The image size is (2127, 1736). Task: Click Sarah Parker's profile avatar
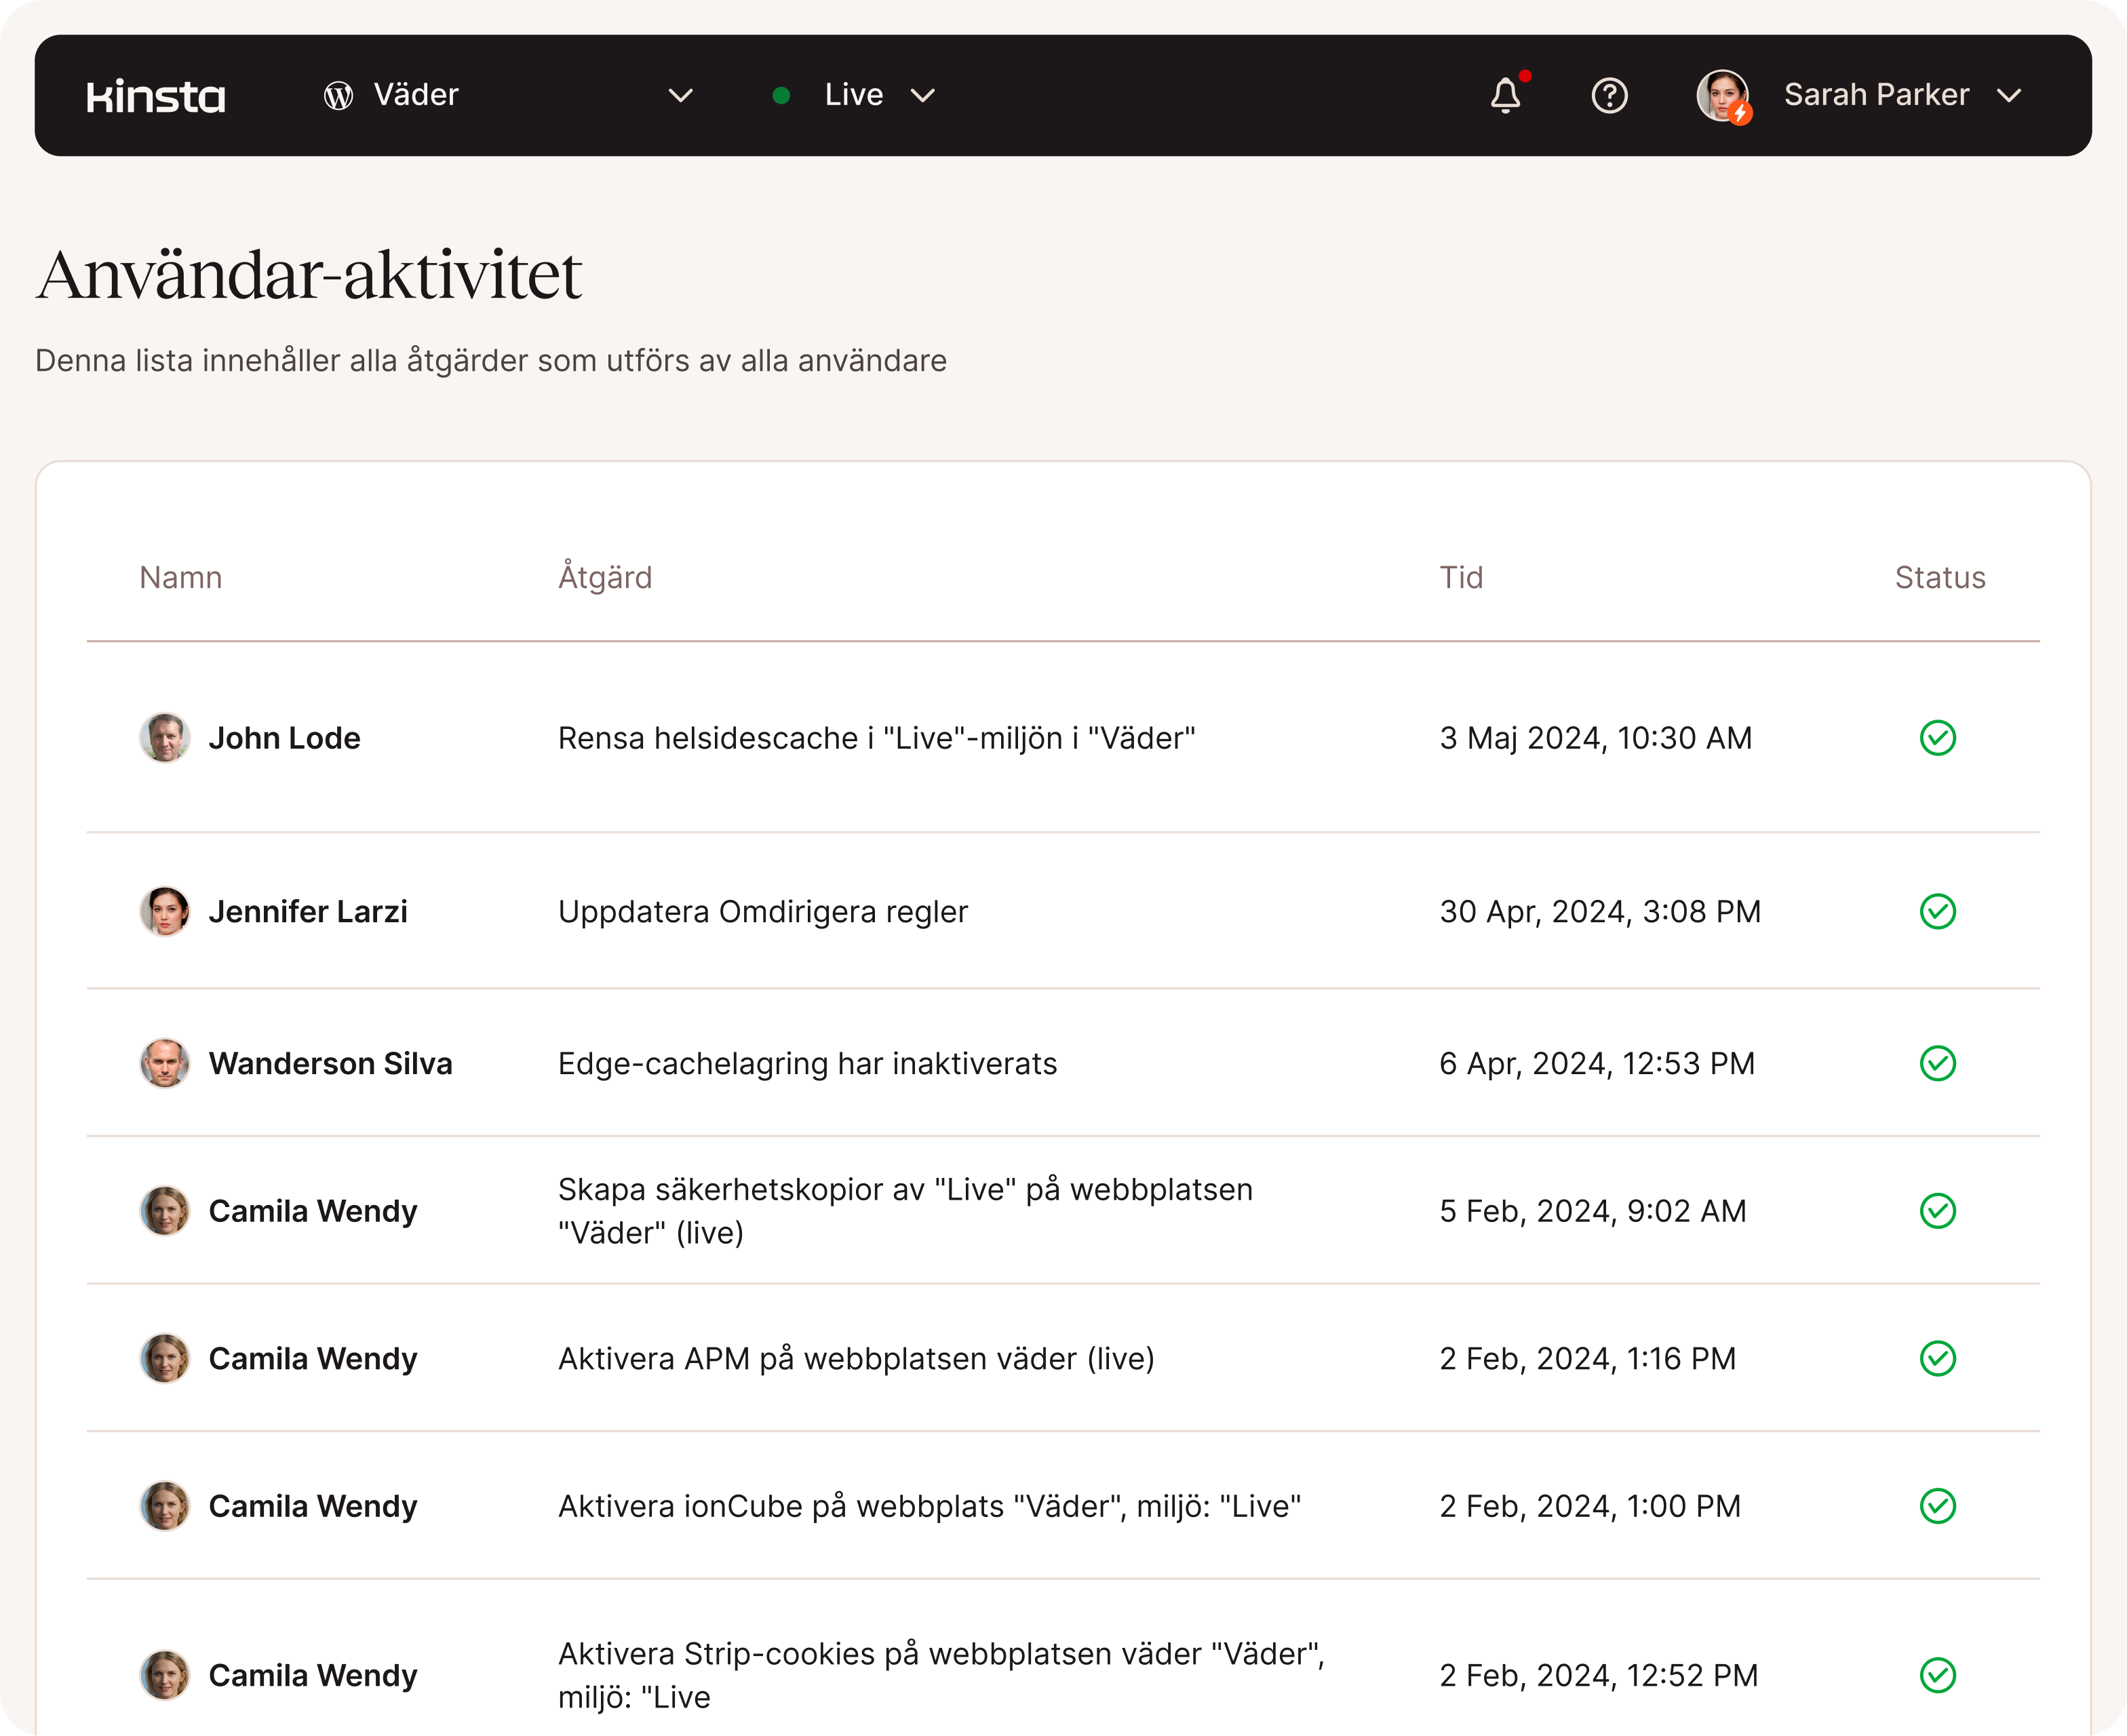click(x=1722, y=96)
